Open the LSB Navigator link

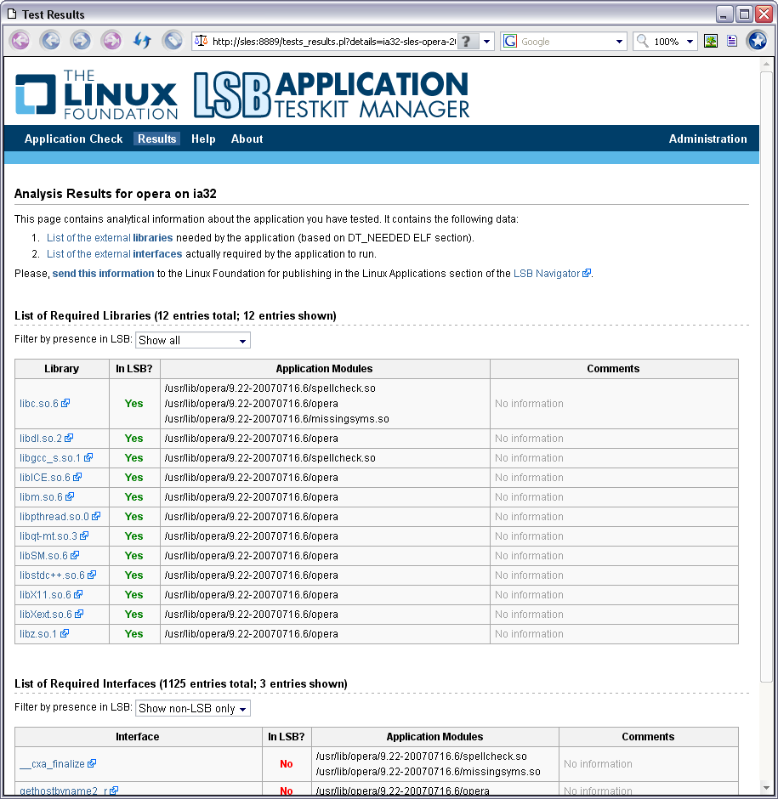tap(546, 273)
